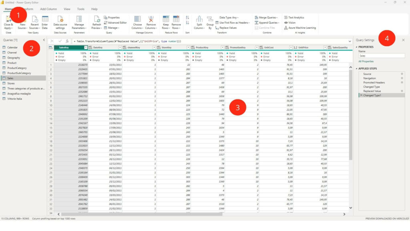Click Replace Values in the ribbon

point(226,28)
